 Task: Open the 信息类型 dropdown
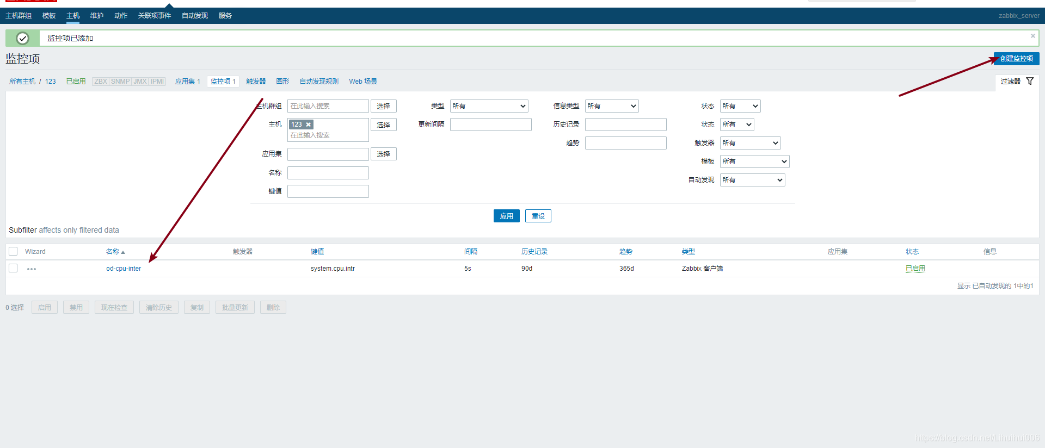click(x=612, y=106)
